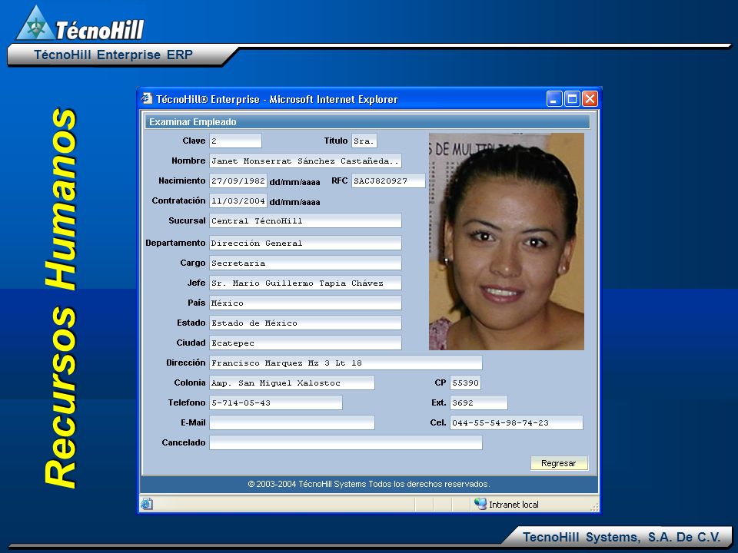Click the copyright footer text
Screen dimensions: 738x553
(368, 484)
